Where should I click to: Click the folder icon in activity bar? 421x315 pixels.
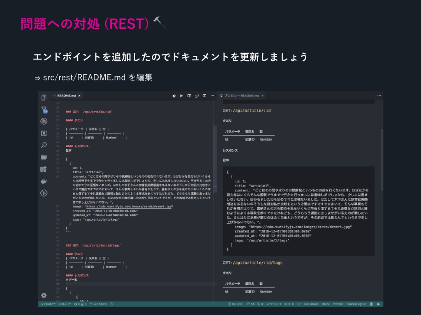44,157
